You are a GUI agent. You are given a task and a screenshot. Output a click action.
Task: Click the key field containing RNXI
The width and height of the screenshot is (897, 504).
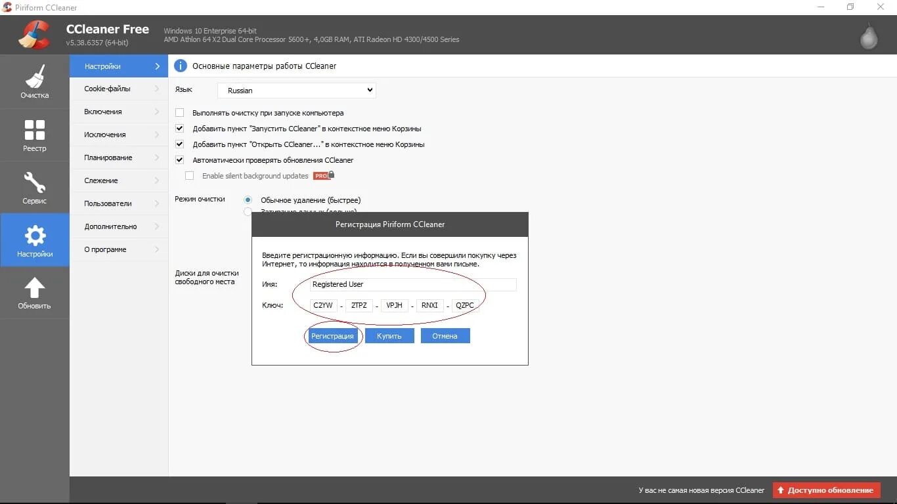click(x=430, y=305)
